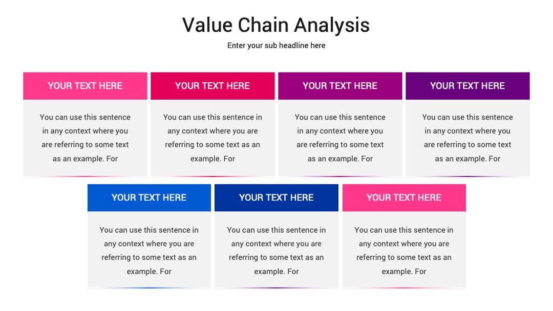Select the Value Chain Analysis title
The image size is (553, 311).
(x=276, y=25)
